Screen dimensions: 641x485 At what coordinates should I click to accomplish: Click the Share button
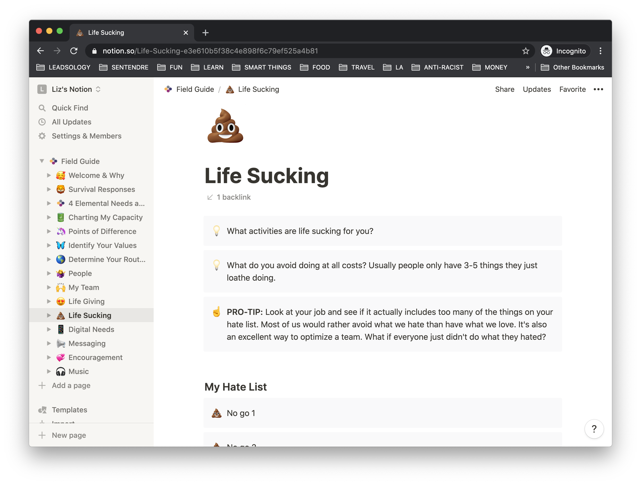[x=504, y=89]
